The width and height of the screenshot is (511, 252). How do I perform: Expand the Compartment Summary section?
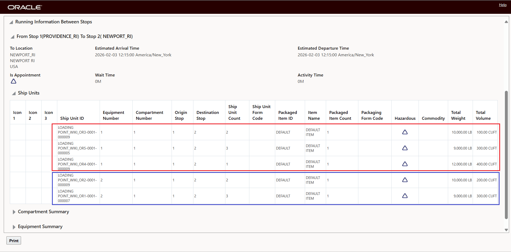pyautogui.click(x=14, y=212)
